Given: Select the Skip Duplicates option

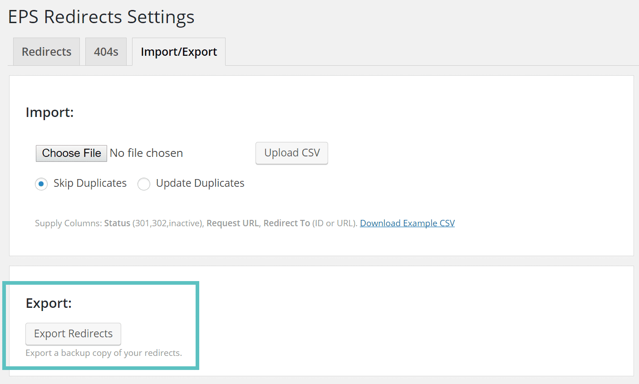Looking at the screenshot, I should (x=41, y=184).
